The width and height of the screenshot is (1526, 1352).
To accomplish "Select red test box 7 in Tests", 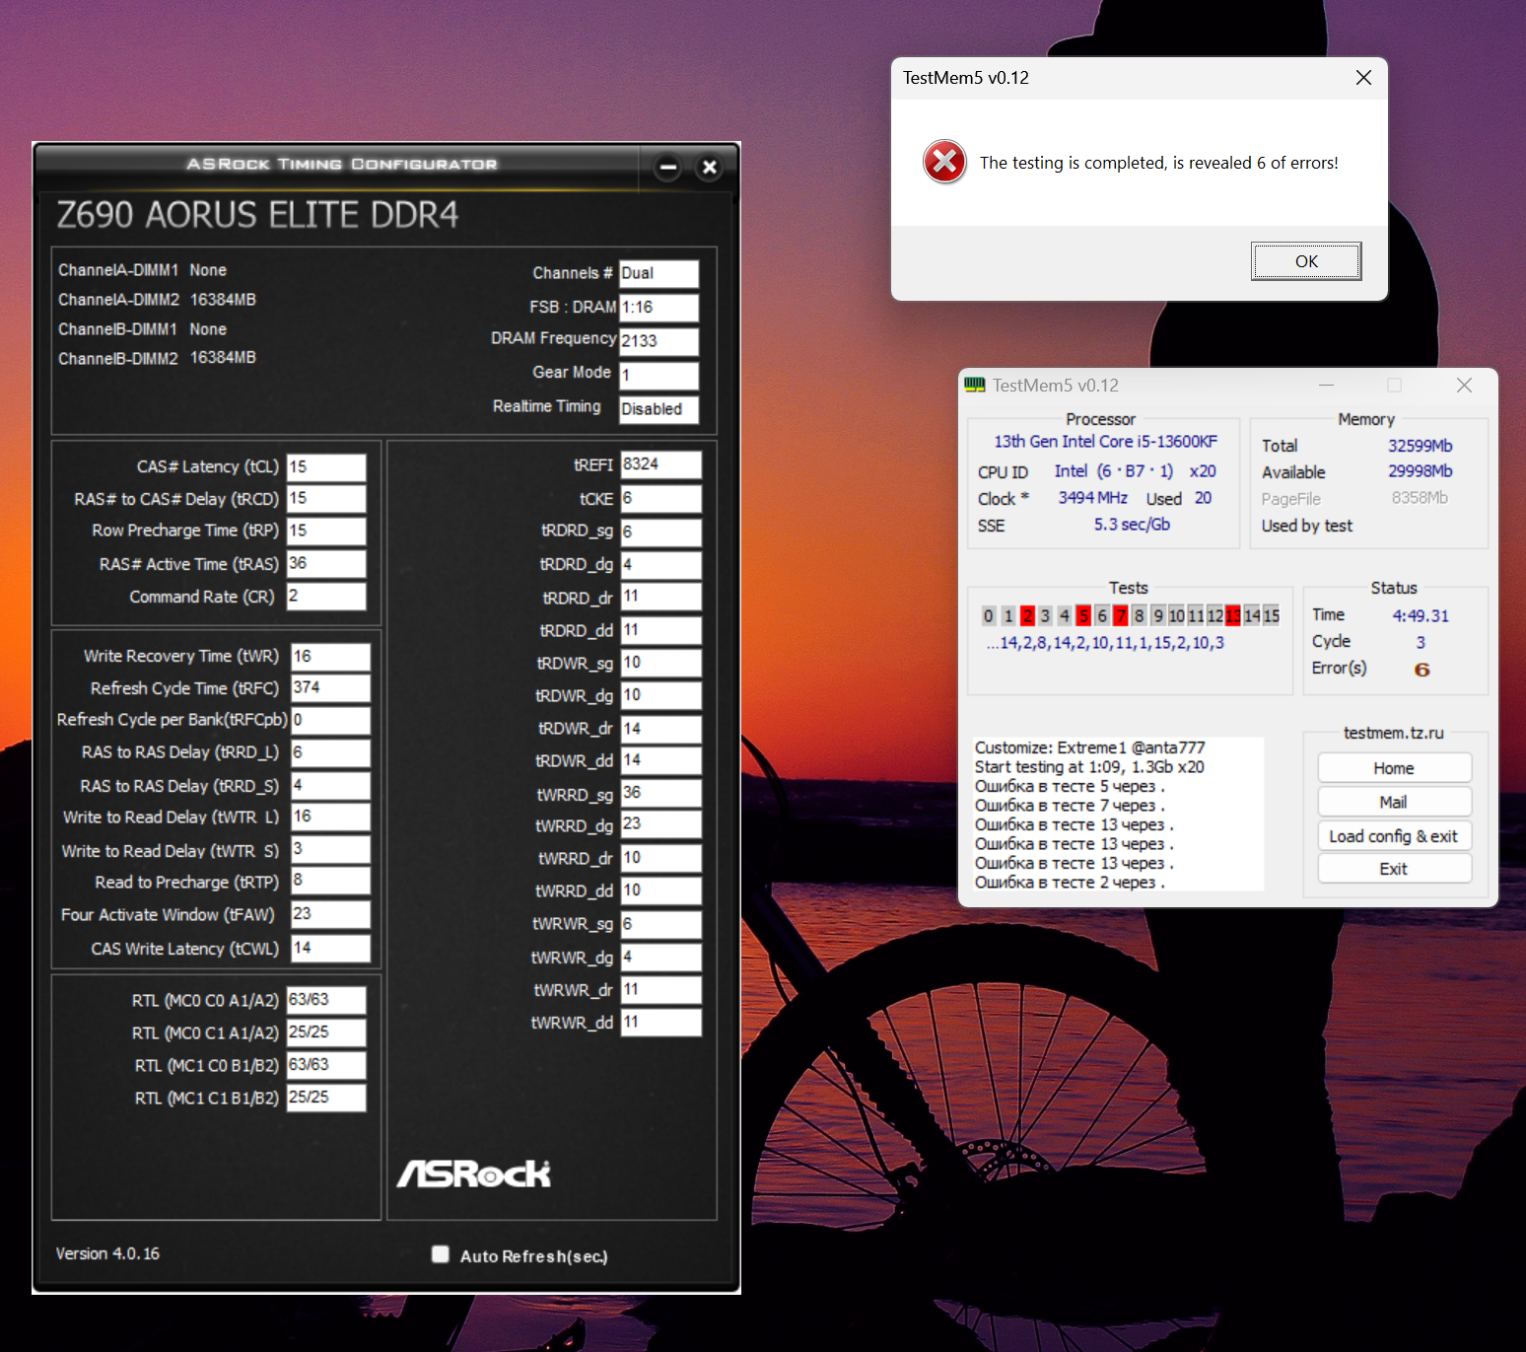I will point(1121,616).
